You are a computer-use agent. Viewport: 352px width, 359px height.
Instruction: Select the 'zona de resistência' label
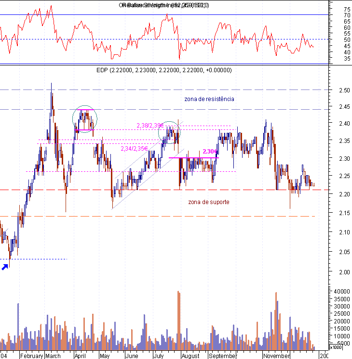tap(209, 99)
